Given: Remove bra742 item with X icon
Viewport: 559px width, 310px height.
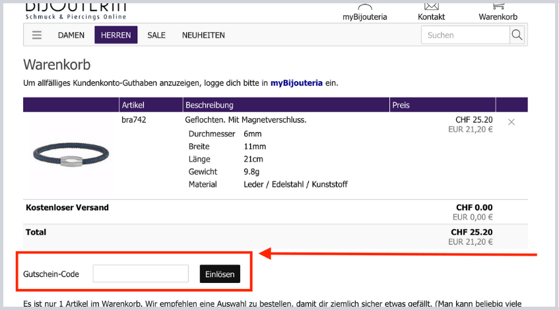Looking at the screenshot, I should coord(511,122).
